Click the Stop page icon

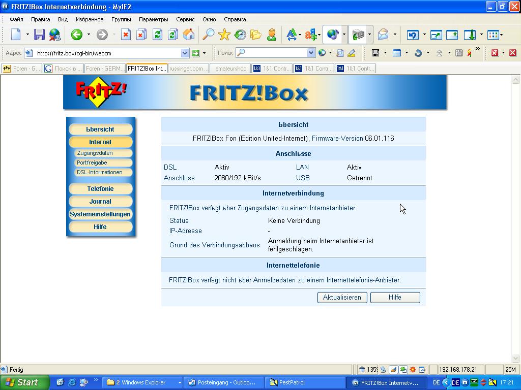[126, 34]
